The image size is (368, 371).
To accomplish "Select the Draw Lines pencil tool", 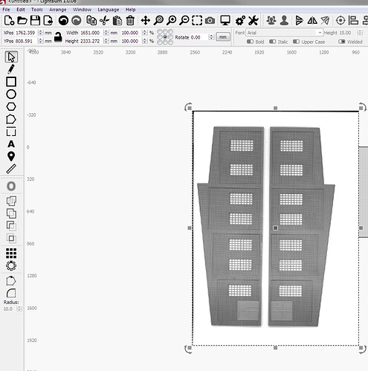I will 11,69.
